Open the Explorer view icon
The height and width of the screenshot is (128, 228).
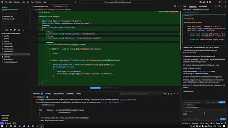[x=6, y=30]
